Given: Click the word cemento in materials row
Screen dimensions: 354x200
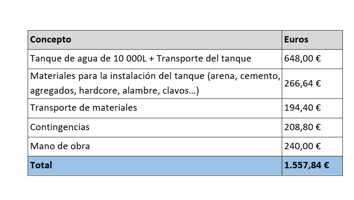Looking at the screenshot, I should tap(259, 76).
